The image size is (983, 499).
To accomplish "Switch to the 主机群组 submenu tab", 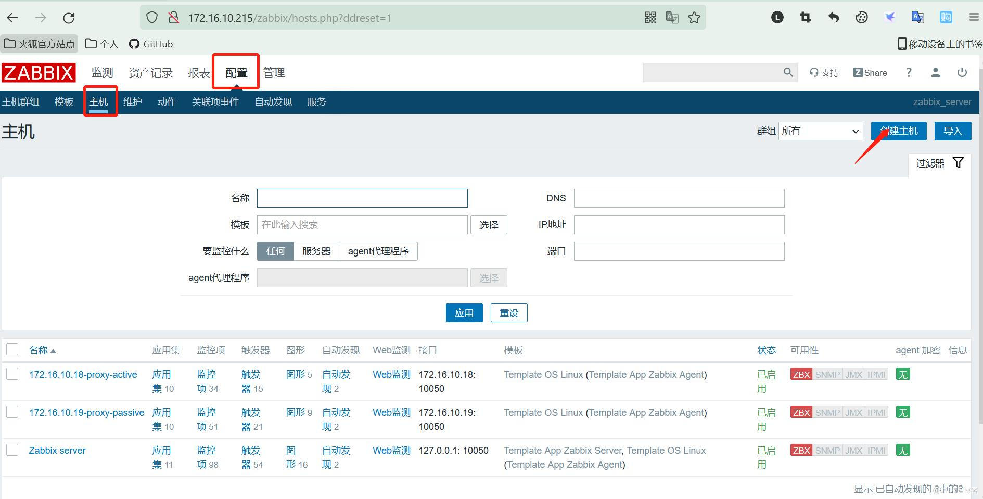I will pos(20,102).
